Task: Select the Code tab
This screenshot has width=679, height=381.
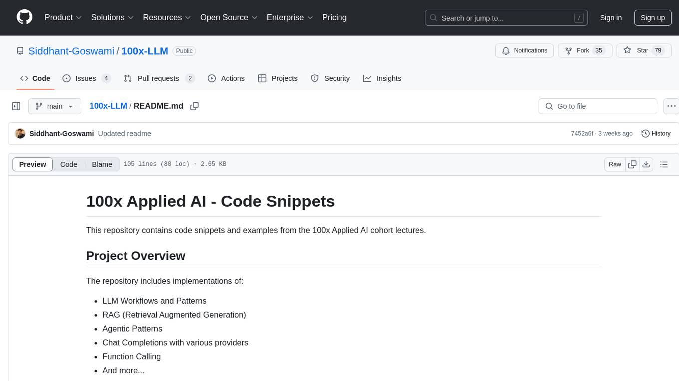Action: [x=35, y=78]
